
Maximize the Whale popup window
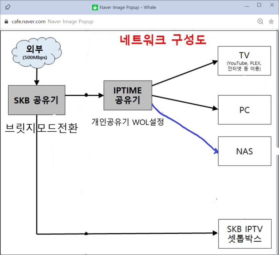coord(259,5)
